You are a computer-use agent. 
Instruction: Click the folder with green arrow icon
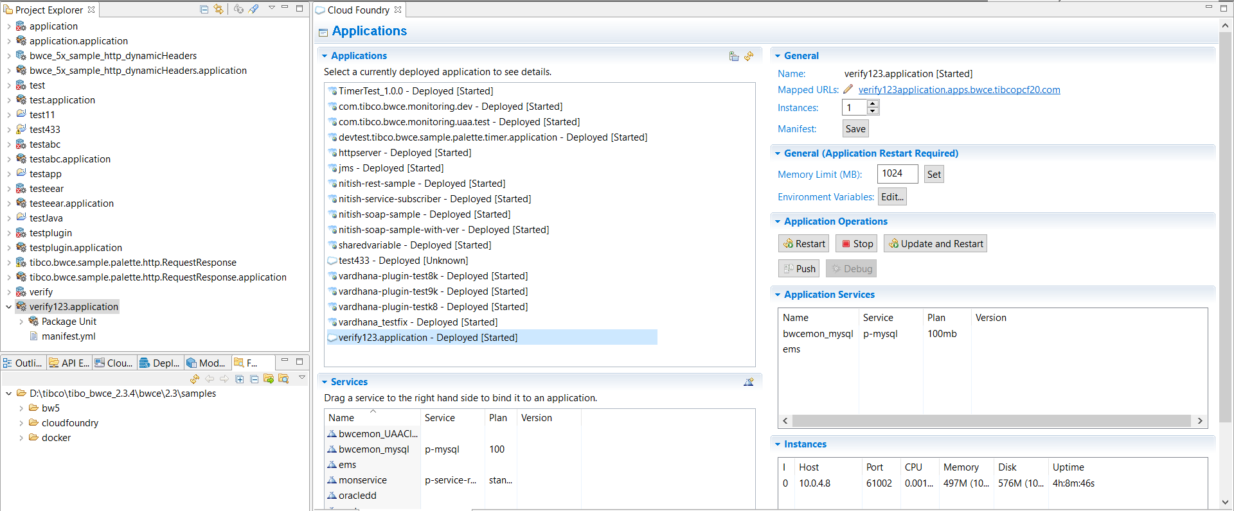[x=269, y=379]
